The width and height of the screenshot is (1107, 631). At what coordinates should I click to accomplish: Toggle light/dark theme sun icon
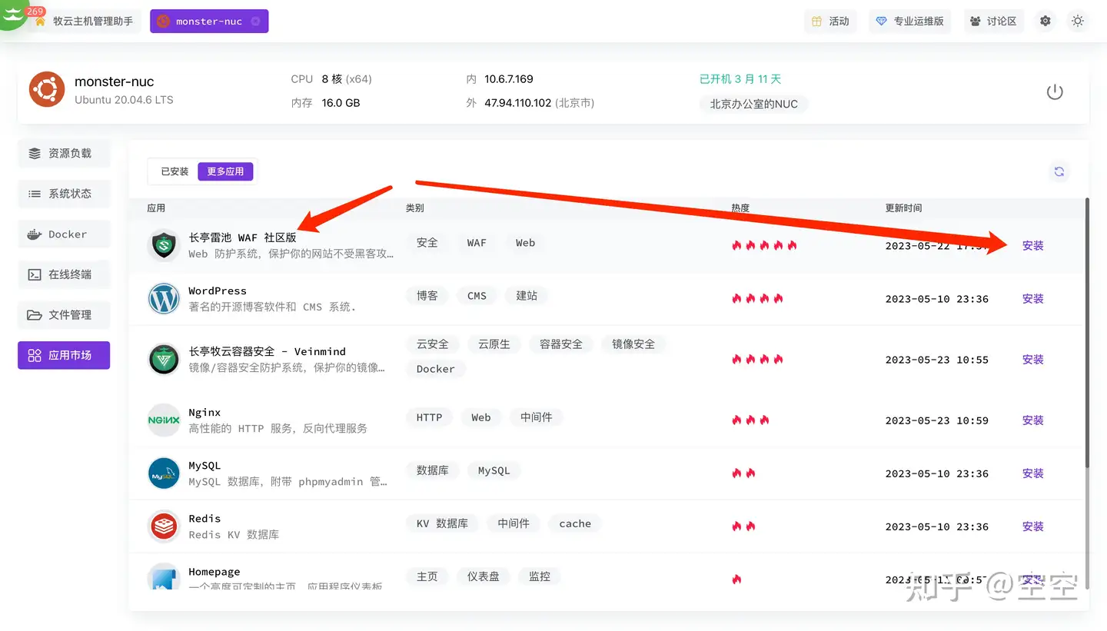(x=1078, y=22)
